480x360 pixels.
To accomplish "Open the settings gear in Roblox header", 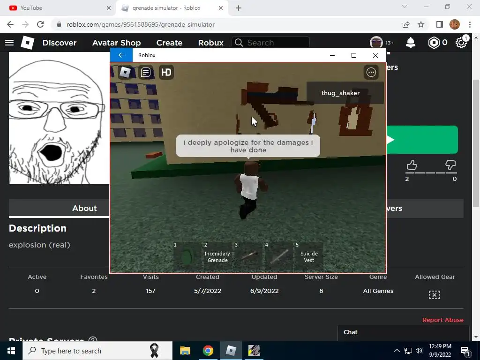I will tap(461, 43).
